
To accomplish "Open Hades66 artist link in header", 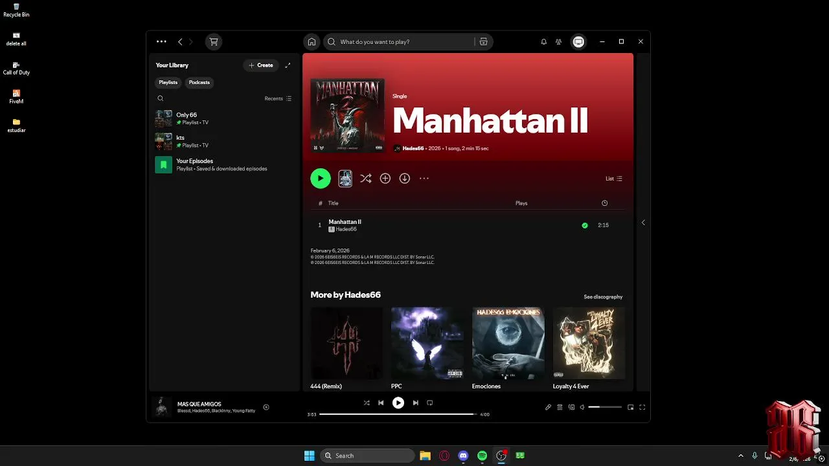I will (x=413, y=148).
